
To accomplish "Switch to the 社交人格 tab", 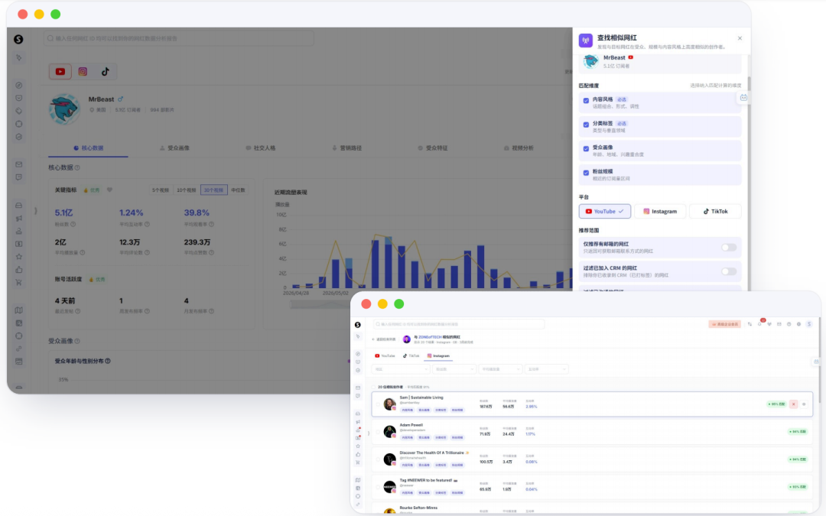I will pos(261,148).
